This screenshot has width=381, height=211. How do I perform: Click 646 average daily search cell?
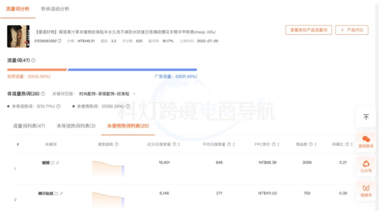pyautogui.click(x=219, y=163)
